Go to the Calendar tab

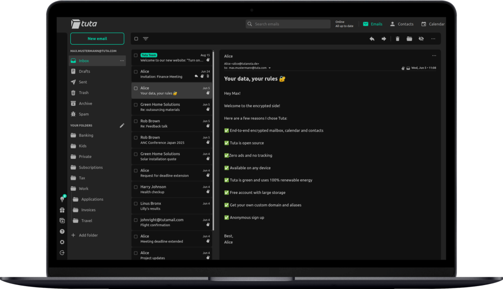pos(432,24)
